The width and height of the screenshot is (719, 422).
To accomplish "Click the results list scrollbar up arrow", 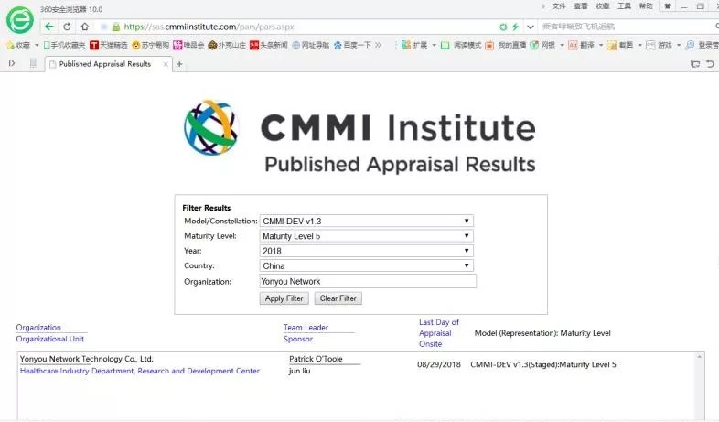I will pos(699,357).
